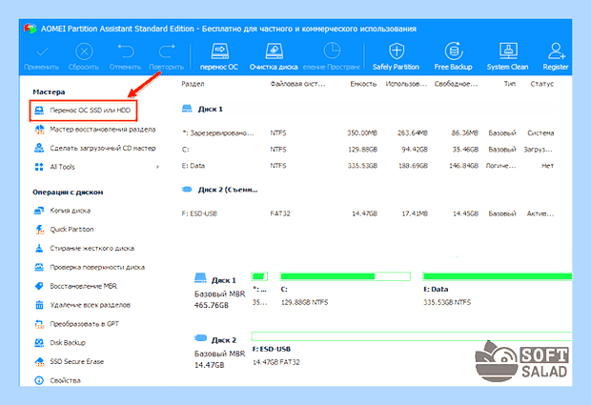
Task: Open the System Clean toolbar icon
Action: coord(508,51)
